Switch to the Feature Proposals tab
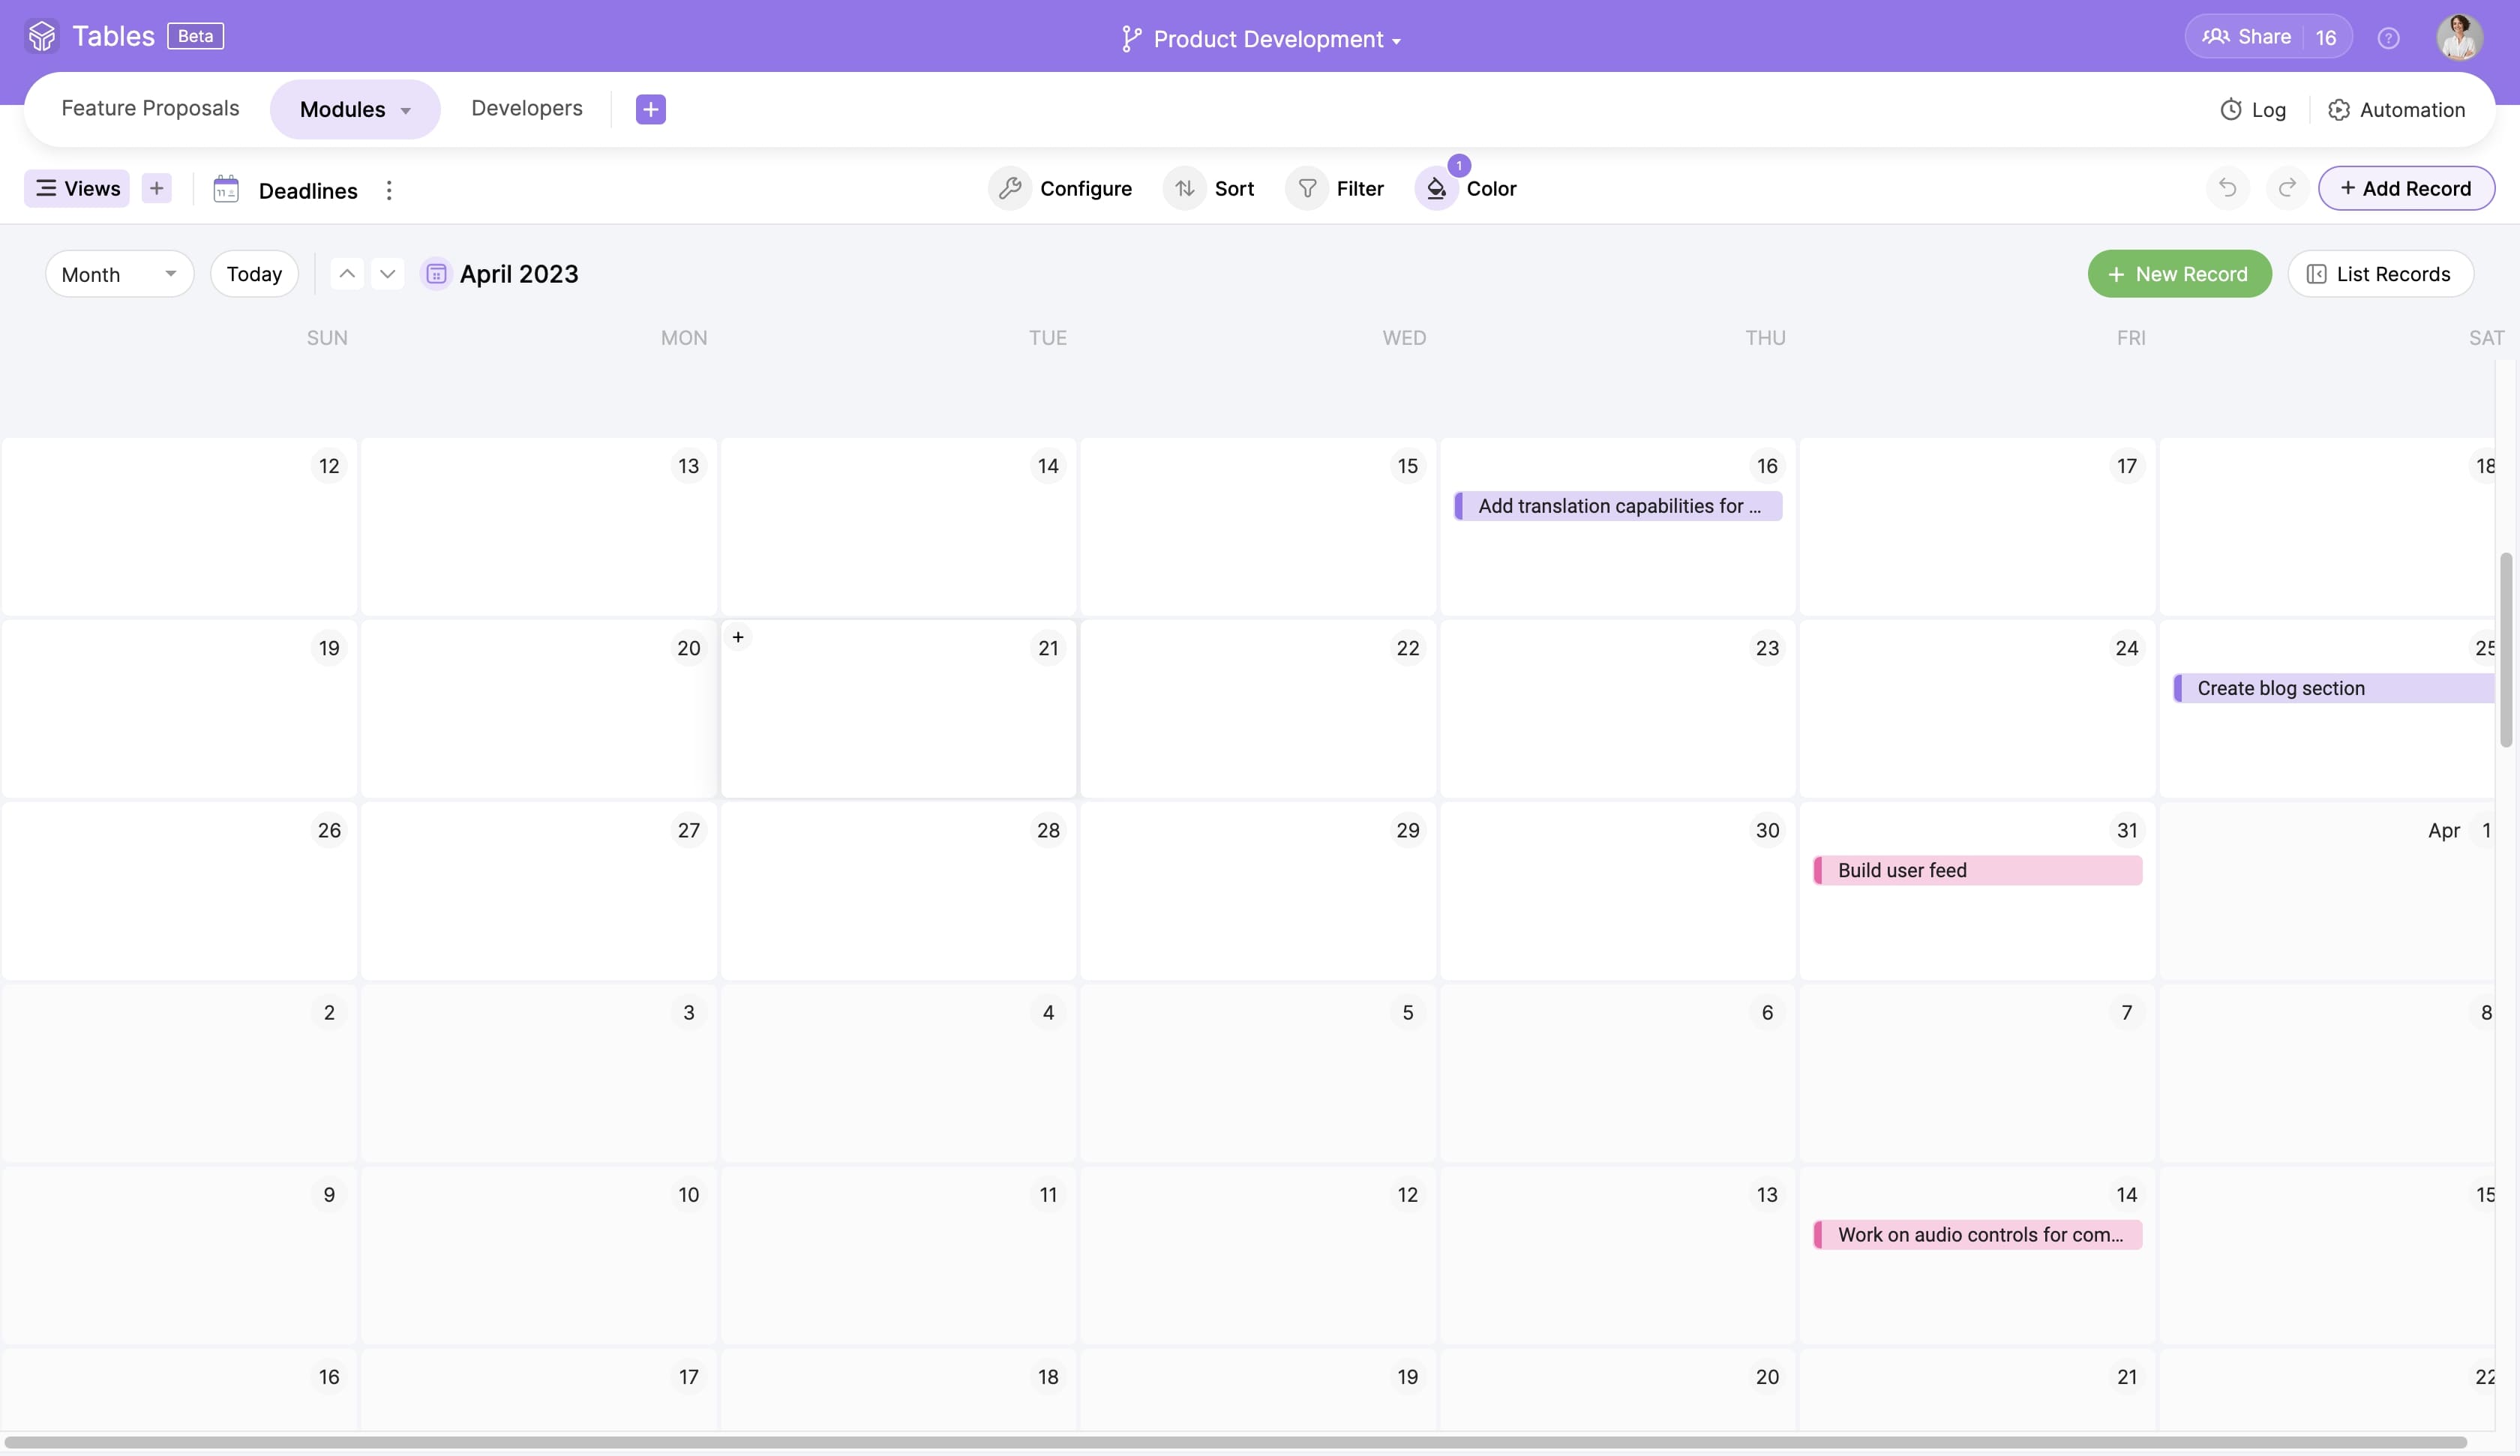2520x1456 pixels. [x=150, y=108]
